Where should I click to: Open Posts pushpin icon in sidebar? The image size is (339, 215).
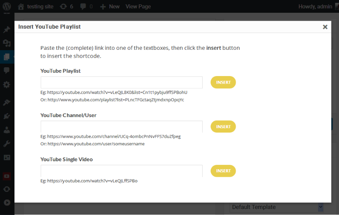click(7, 29)
